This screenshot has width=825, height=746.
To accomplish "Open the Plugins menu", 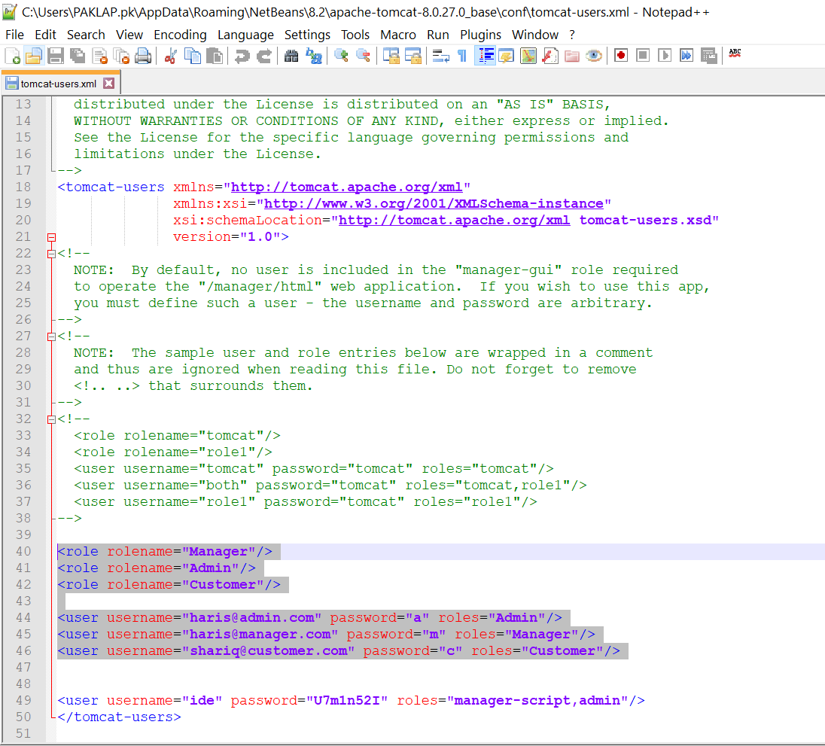I will click(480, 35).
